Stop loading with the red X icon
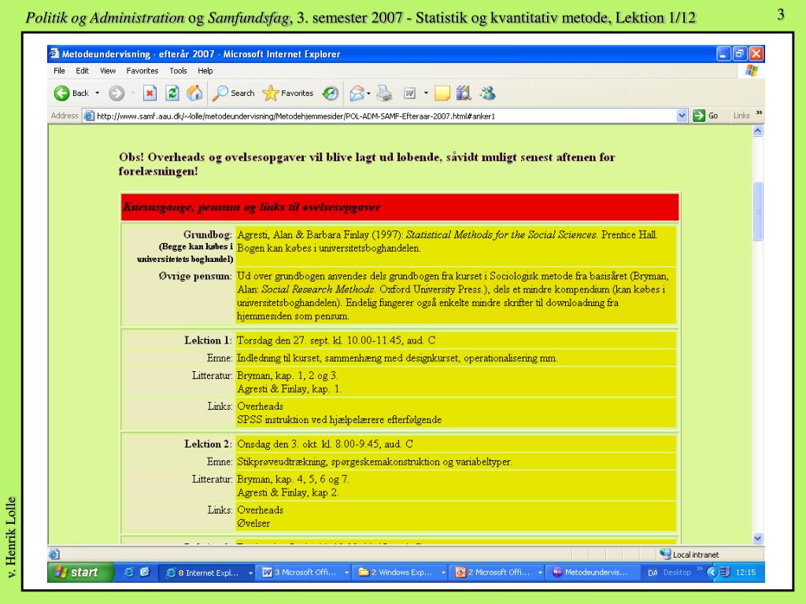Screen dimensions: 806x604 click(x=150, y=93)
